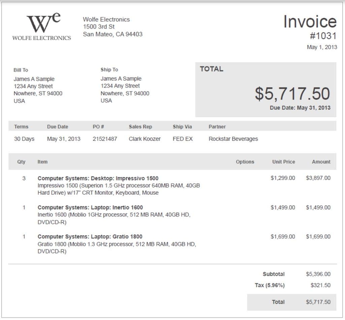The image size is (345, 320).
Task: Click the 'TOTAL' label in gray box
Action: click(x=212, y=69)
